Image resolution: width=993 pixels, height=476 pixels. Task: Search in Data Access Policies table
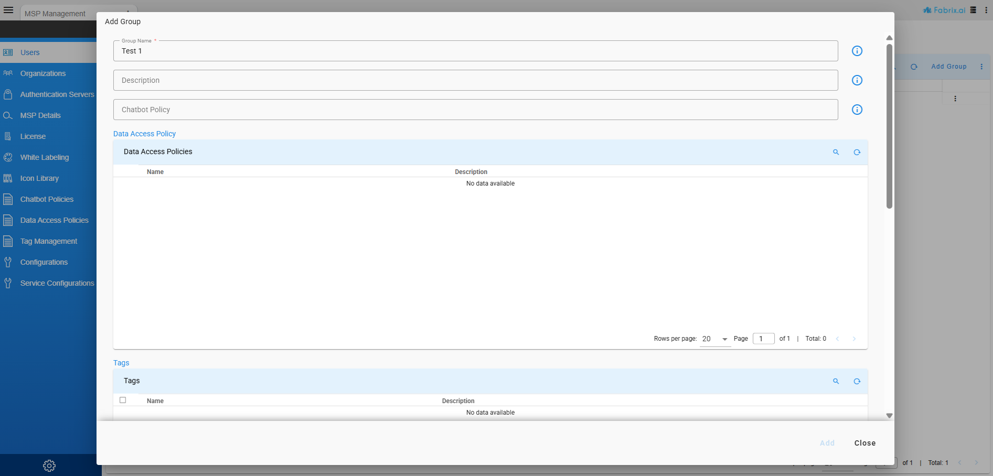(836, 152)
